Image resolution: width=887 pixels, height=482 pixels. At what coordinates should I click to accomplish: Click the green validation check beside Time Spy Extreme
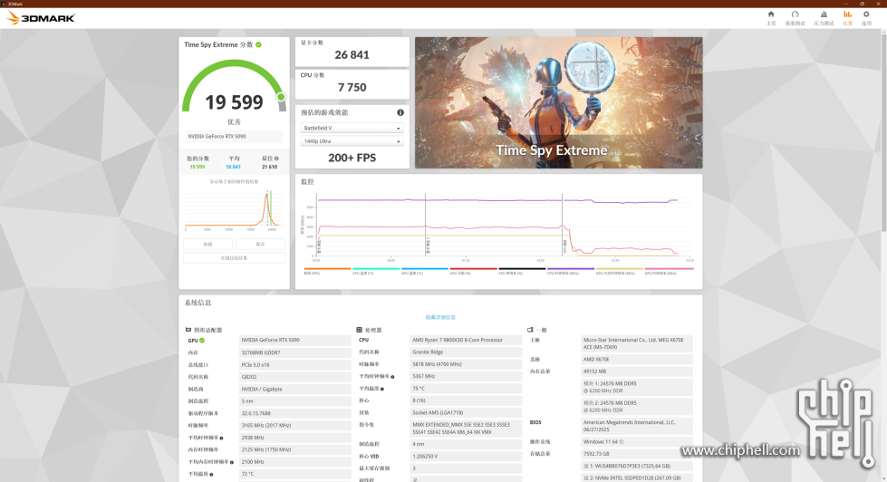(x=258, y=44)
